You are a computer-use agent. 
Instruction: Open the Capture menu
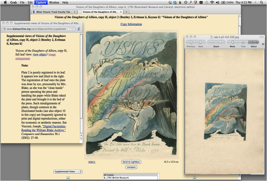click(41, 2)
